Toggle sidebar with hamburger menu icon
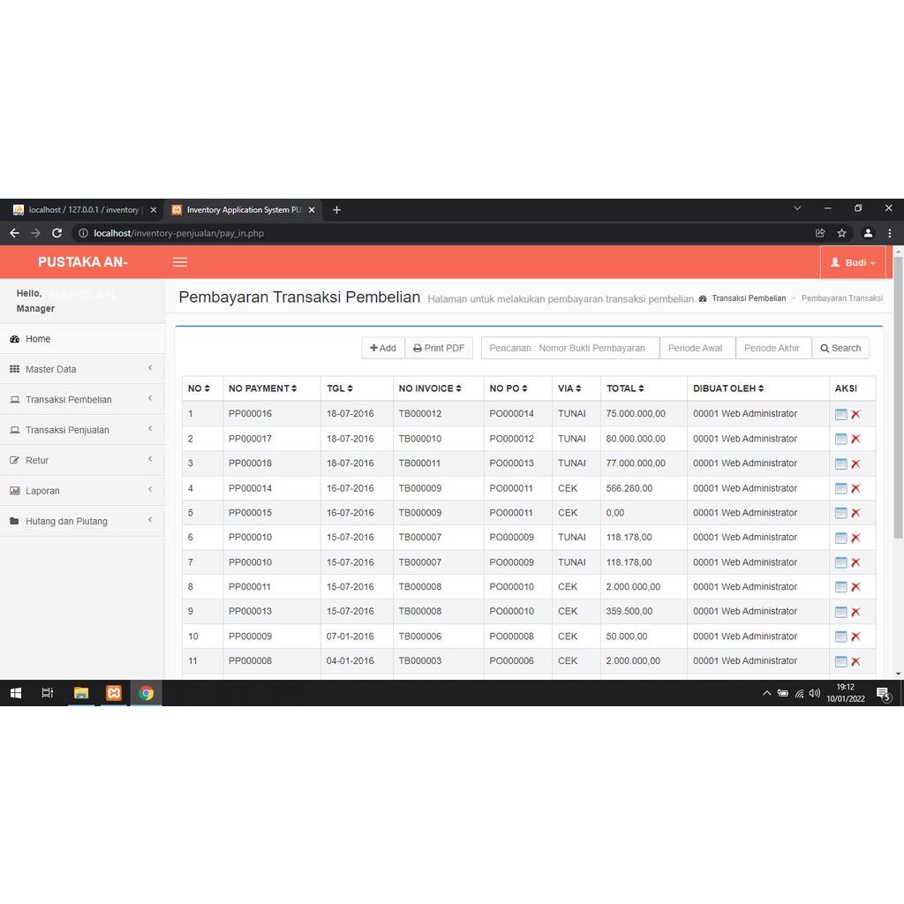904x904 pixels. (180, 262)
